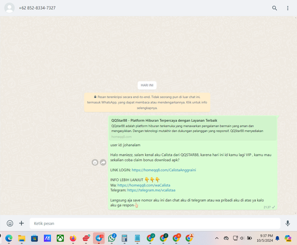Click the Ketik pesan message input field
Screen dimensions: 297x245
pyautogui.click(x=155, y=224)
